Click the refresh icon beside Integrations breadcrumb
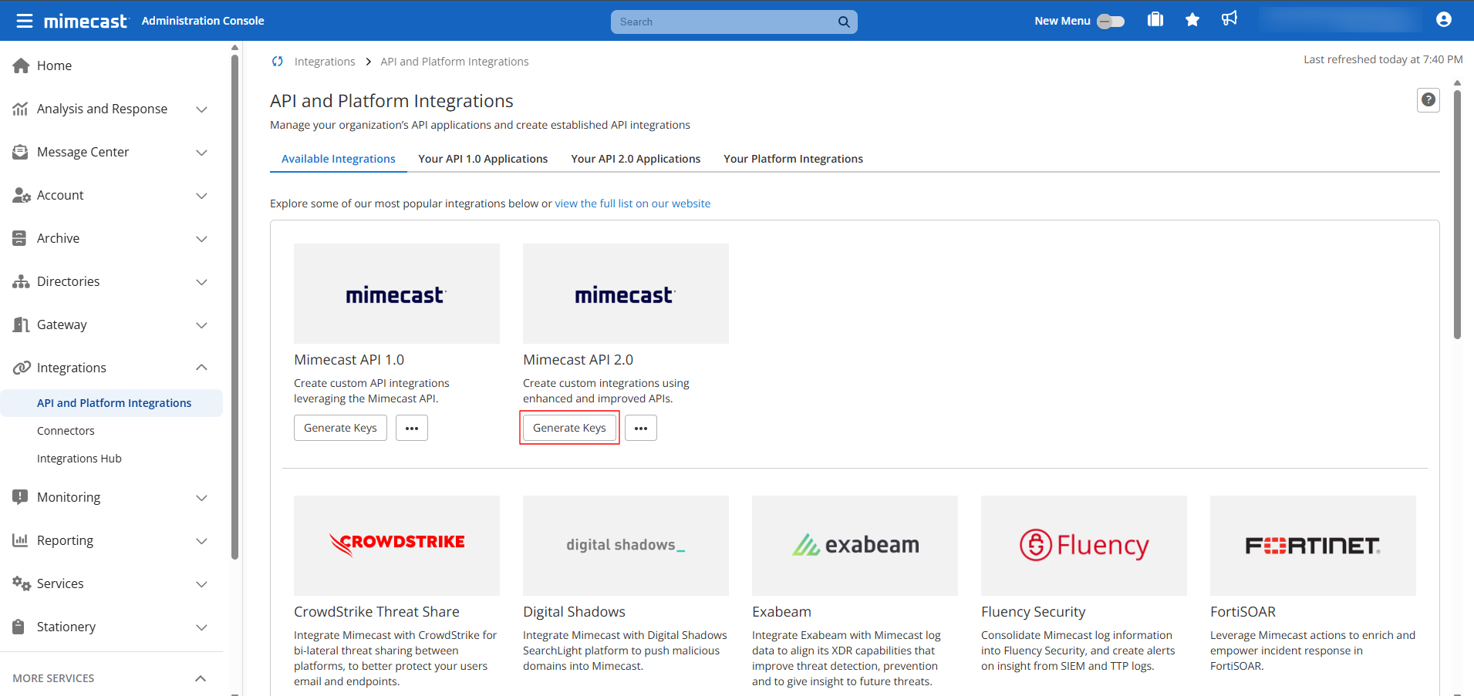1474x696 pixels. coord(278,62)
